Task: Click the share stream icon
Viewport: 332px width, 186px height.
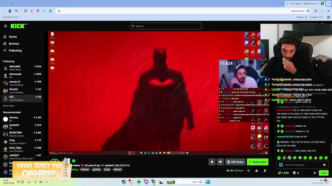Action: (x=248, y=171)
